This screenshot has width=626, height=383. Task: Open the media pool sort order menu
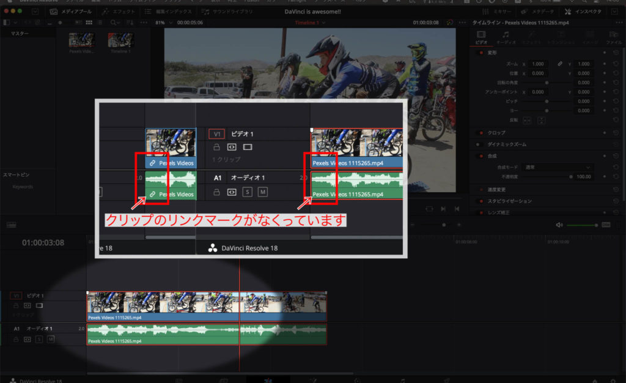130,23
